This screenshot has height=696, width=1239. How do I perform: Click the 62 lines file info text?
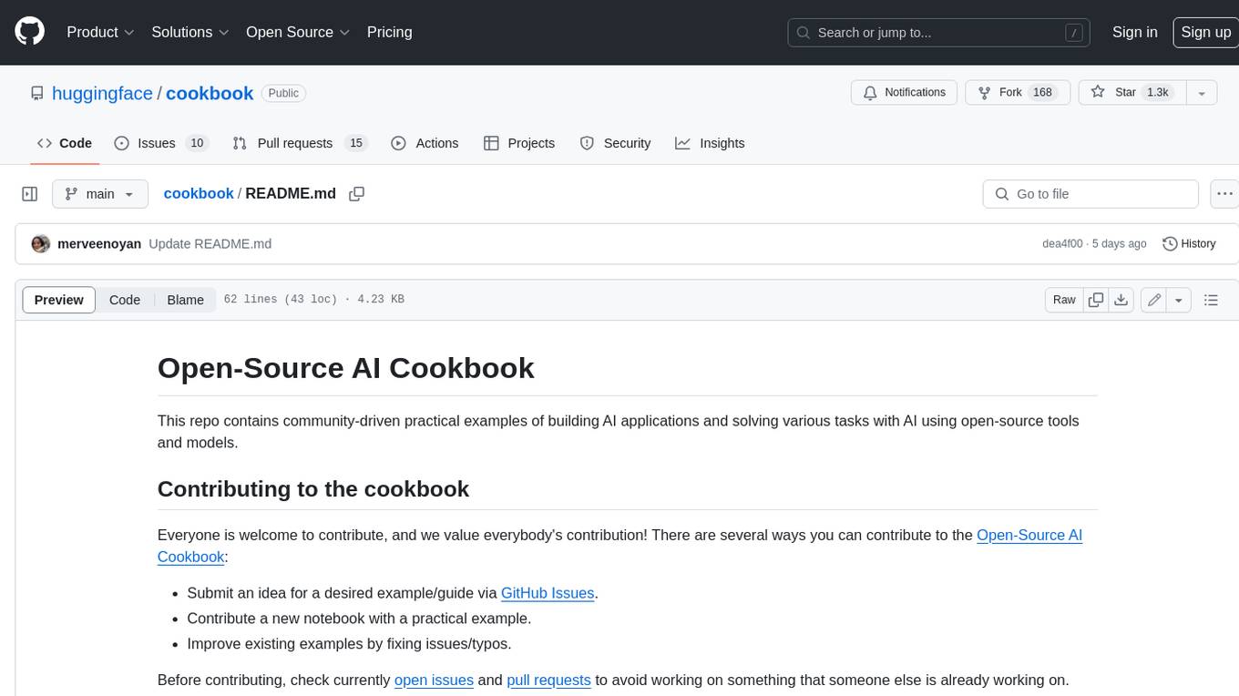click(313, 300)
